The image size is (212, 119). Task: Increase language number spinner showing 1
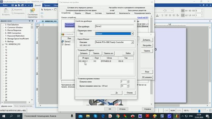coord(202,15)
